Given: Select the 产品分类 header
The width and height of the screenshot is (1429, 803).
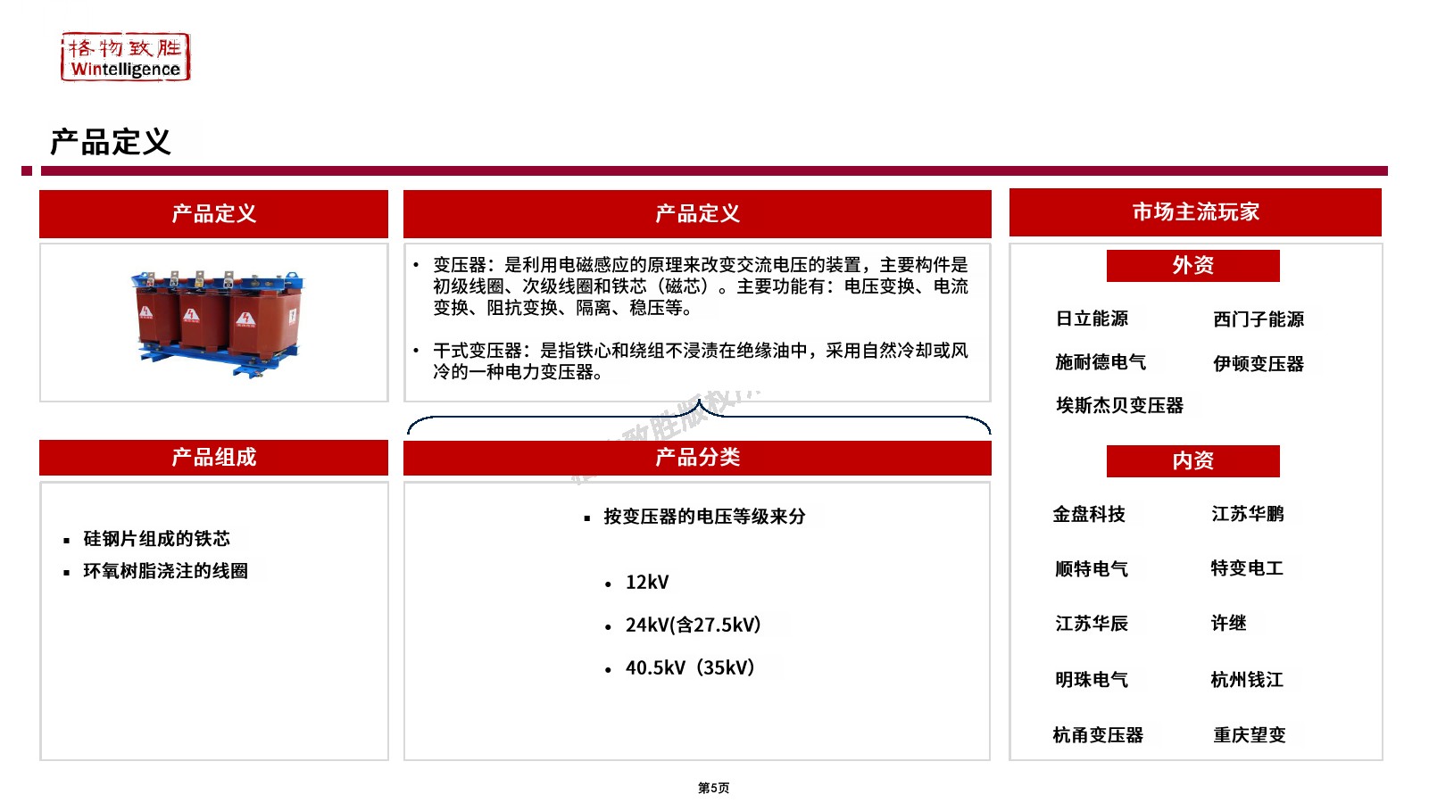Looking at the screenshot, I should [697, 458].
